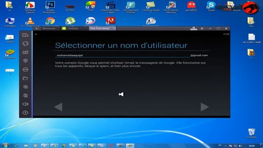Open the Fotor desktop shortcut
The width and height of the screenshot is (263, 148).
(90, 6)
